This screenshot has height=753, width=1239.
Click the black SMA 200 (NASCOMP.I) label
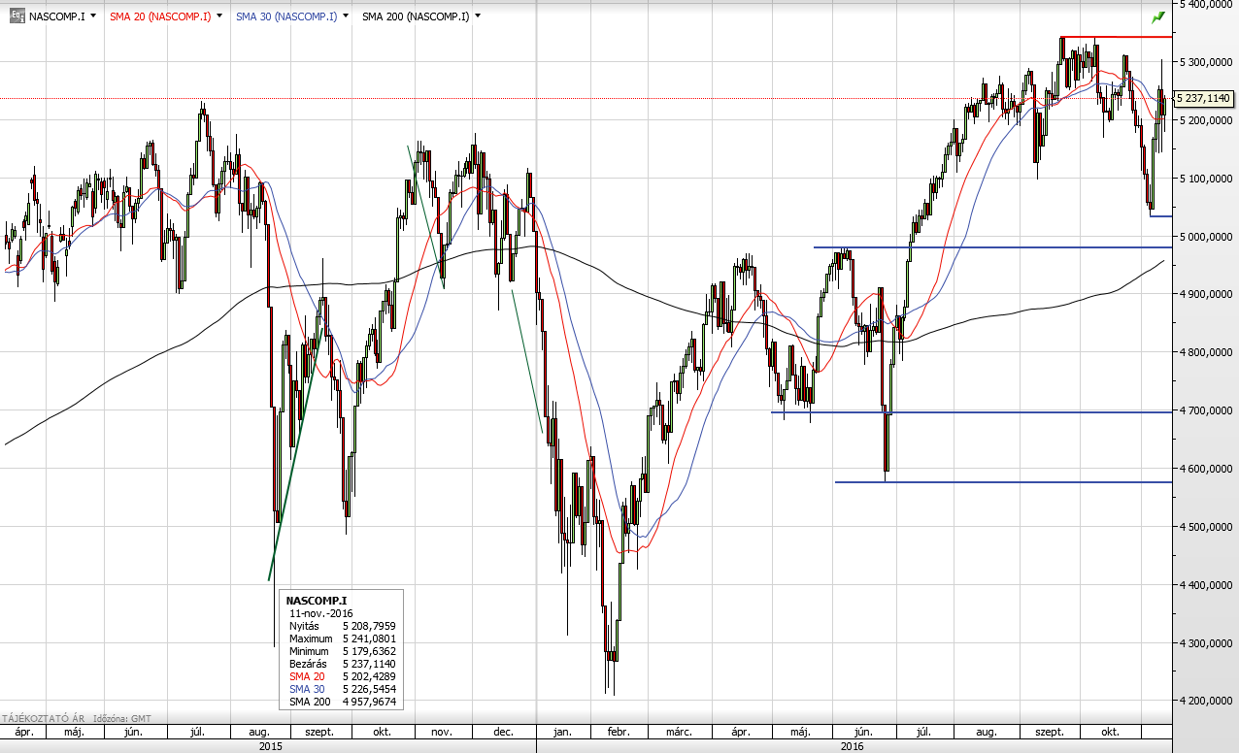(x=416, y=16)
